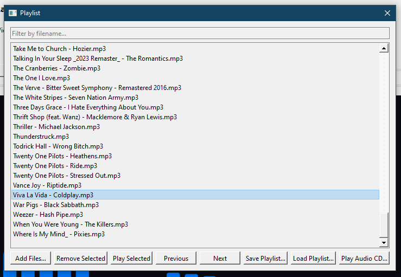Click the playlist scrollbar thumb
The image size is (401, 277).
384,224
